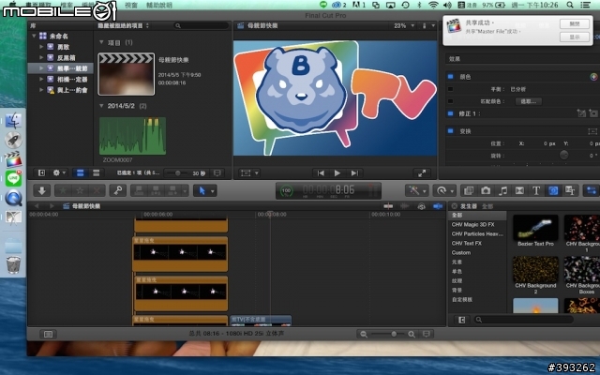Toggle timeline solo headphones button
The image size is (600, 375).
pyautogui.click(x=421, y=206)
